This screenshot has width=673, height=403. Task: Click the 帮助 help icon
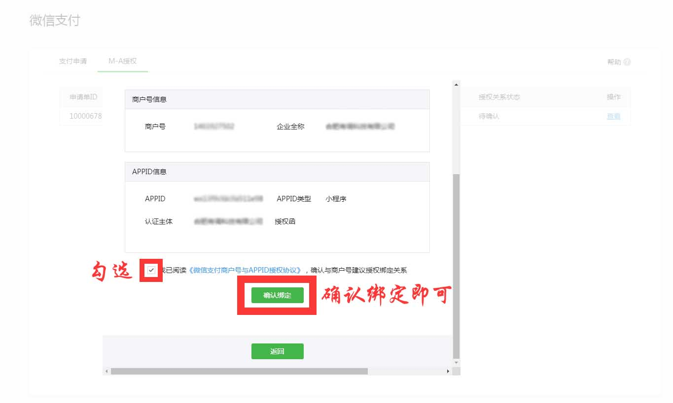(627, 62)
